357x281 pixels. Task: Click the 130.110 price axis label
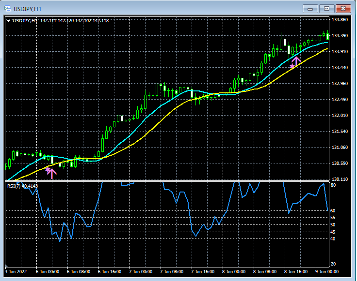340,179
